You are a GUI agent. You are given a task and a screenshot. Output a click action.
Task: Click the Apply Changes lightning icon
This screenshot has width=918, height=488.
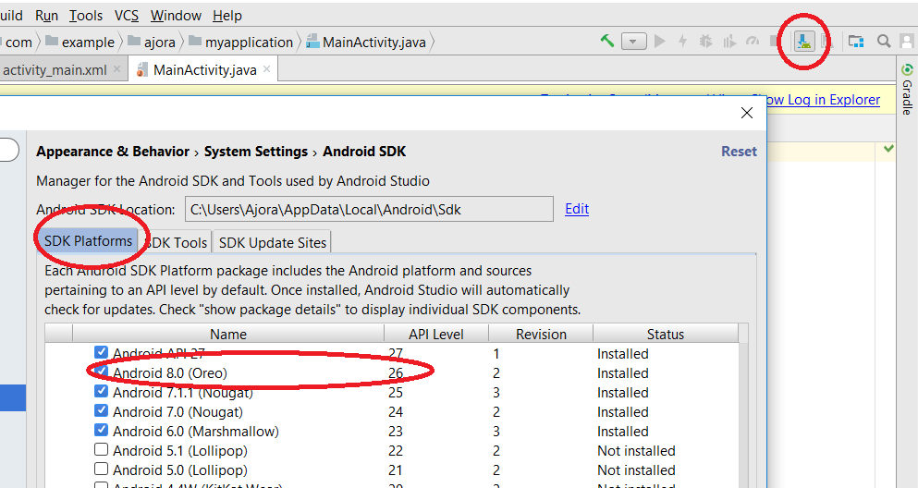682,41
